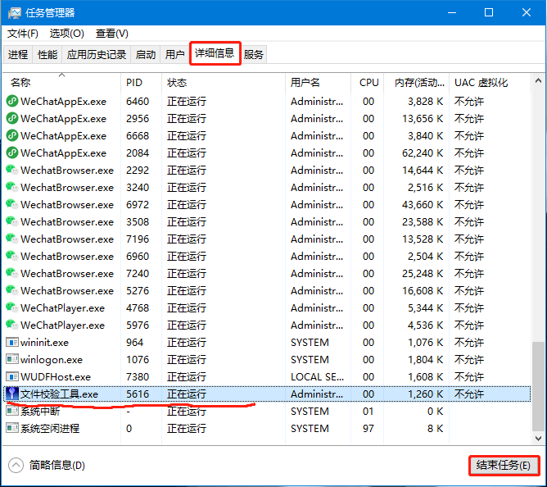
Task: Switch to the 服务 tab
Action: pos(254,55)
